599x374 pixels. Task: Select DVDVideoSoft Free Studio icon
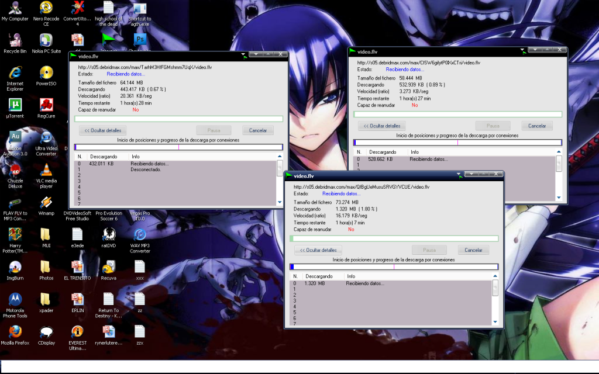pos(77,216)
